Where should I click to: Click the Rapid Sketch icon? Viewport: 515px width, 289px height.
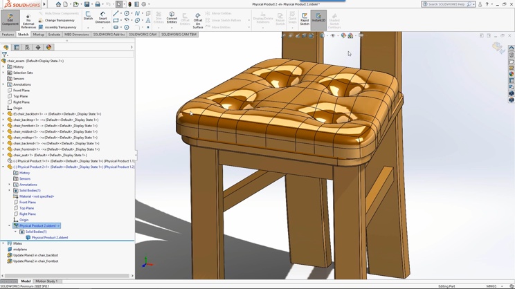pos(305,19)
